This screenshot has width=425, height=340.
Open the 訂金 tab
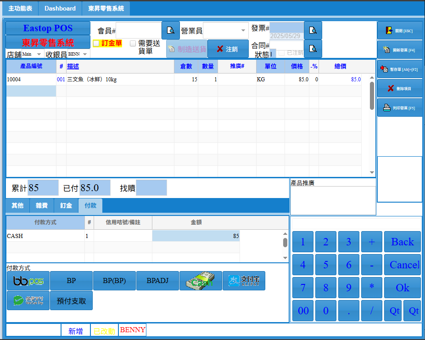click(x=66, y=205)
